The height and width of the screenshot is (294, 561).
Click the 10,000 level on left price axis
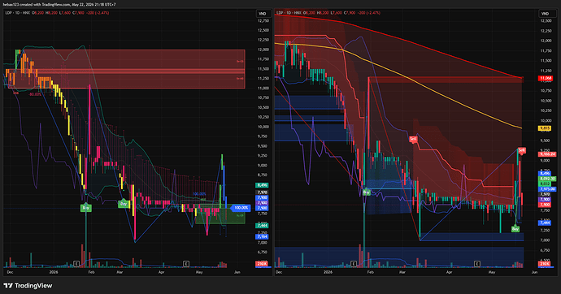263,127
